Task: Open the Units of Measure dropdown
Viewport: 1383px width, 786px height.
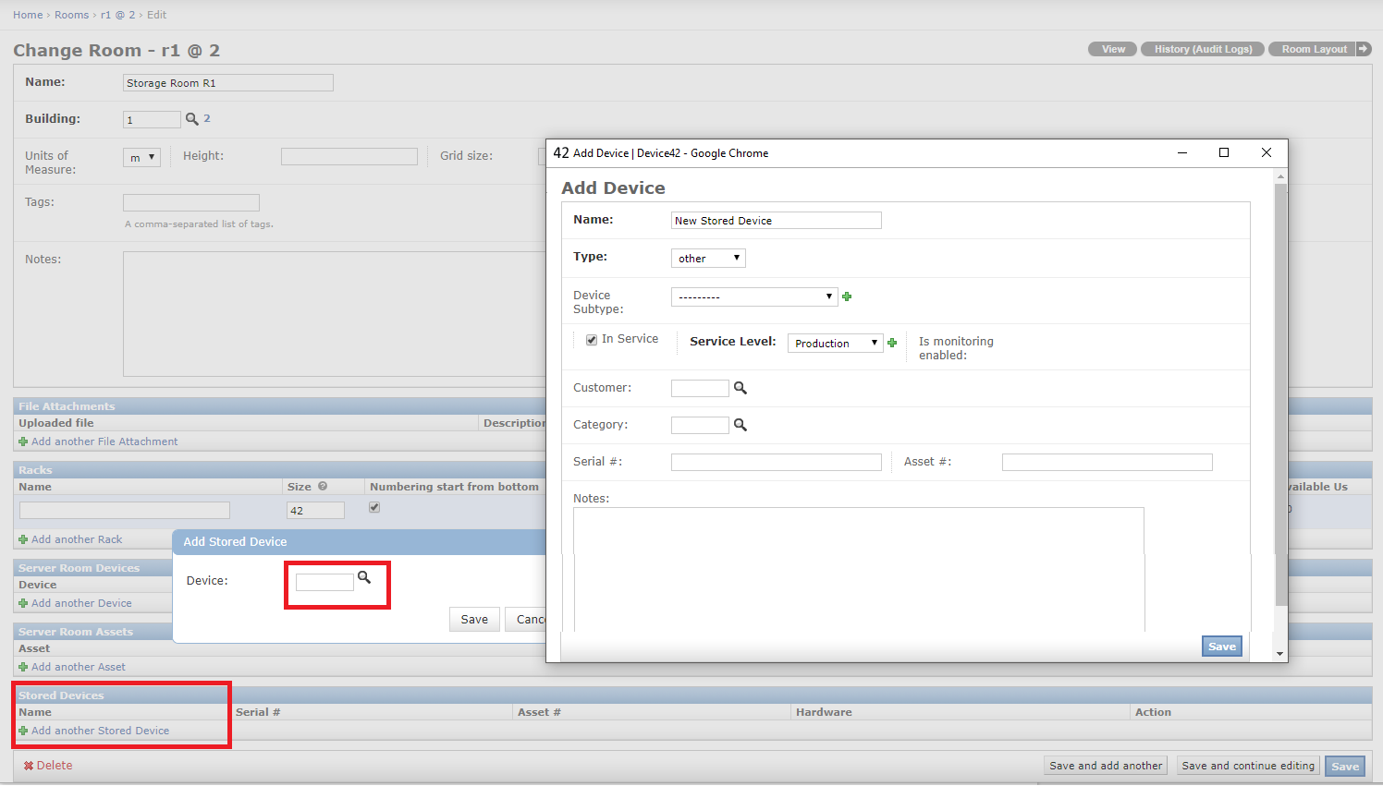Action: (x=141, y=156)
